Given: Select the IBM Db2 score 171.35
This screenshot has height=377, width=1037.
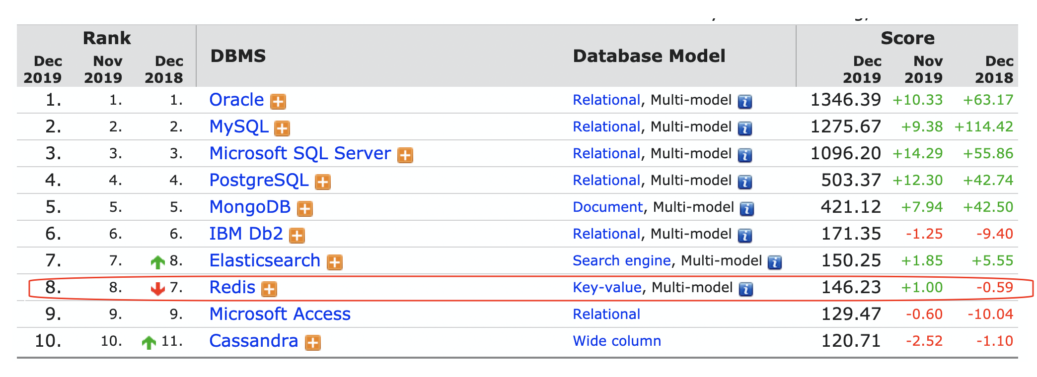Looking at the screenshot, I should pyautogui.click(x=851, y=234).
